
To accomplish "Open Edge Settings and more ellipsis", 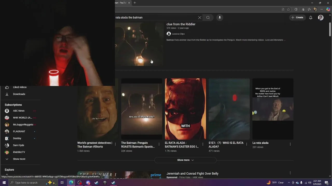I will click(322, 9).
